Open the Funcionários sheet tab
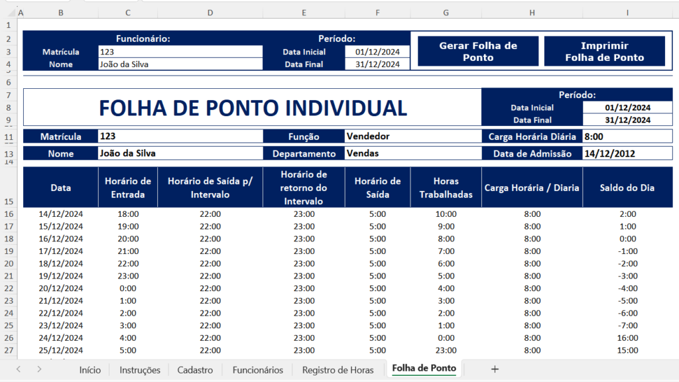The width and height of the screenshot is (679, 382). click(258, 370)
